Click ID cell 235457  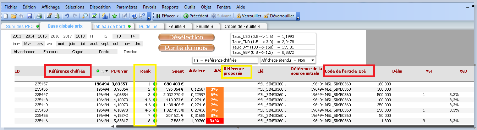click(x=41, y=84)
